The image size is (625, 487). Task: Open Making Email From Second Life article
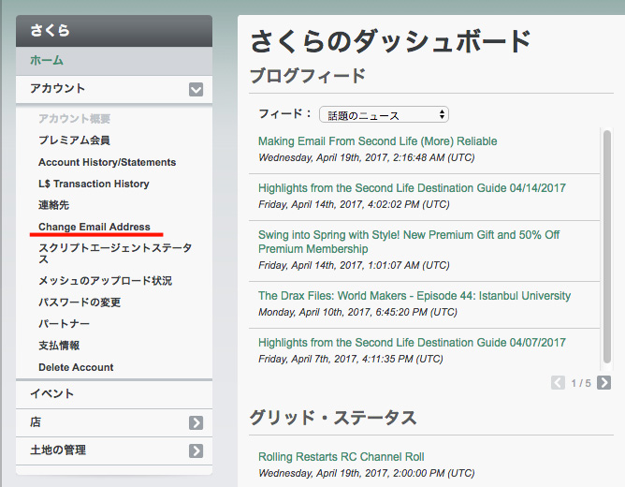point(377,141)
